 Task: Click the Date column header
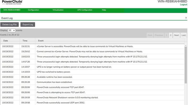(x=10, y=41)
